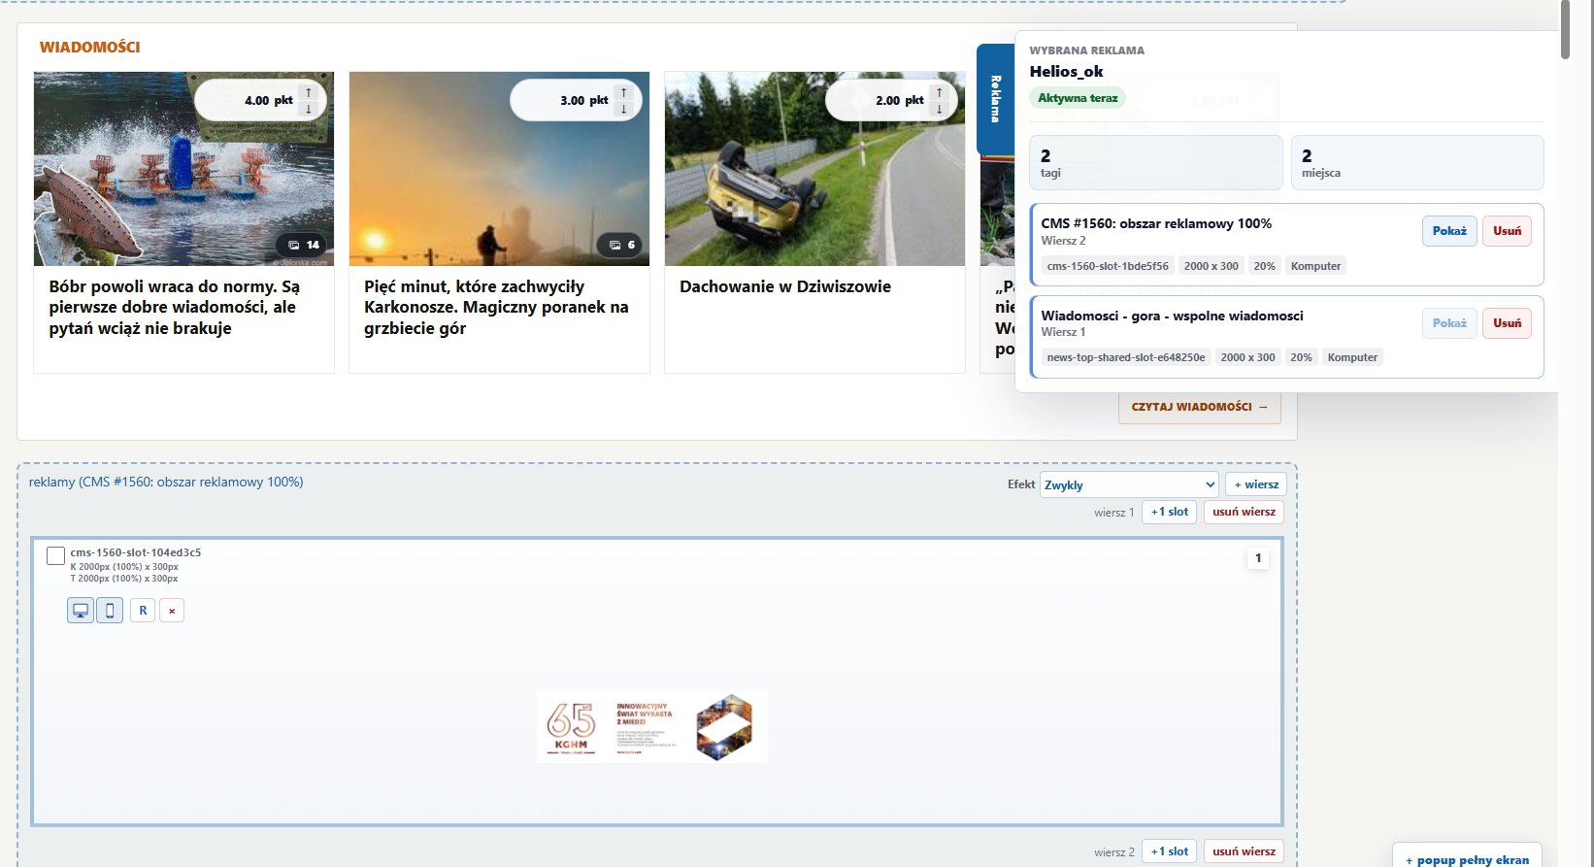Toggle desktop display icon for slot cms-1560-slot-104ed3c5

click(81, 611)
